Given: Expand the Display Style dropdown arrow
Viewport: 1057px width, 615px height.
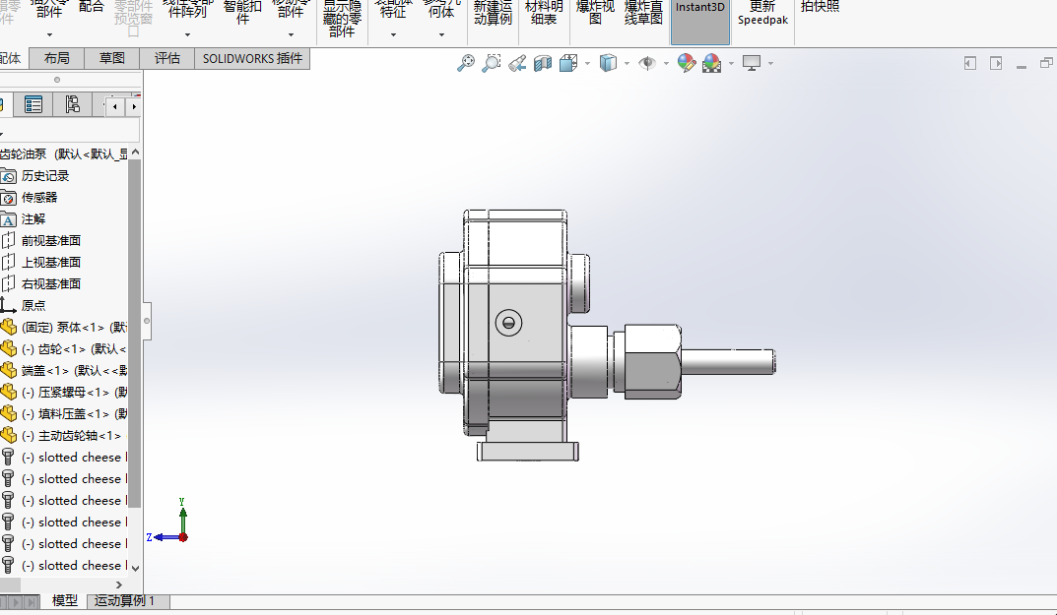Looking at the screenshot, I should 628,64.
